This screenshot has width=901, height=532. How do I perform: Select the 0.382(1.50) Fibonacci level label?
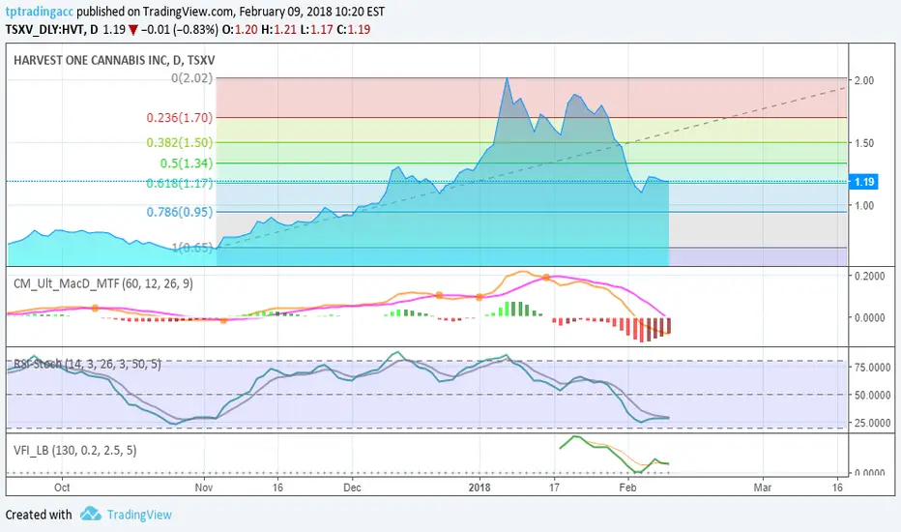179,142
